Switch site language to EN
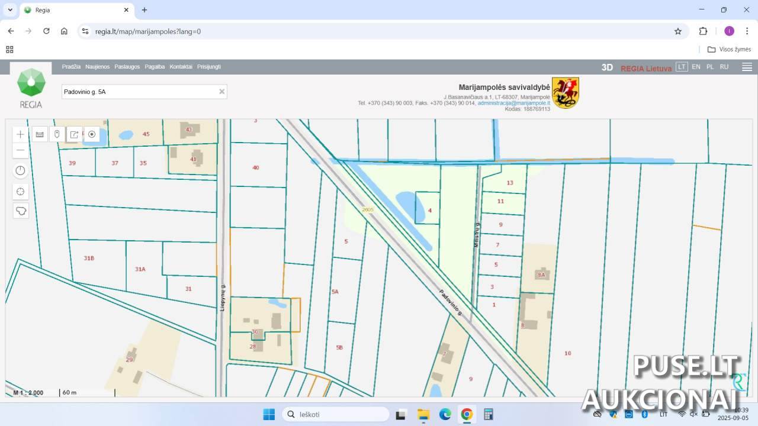This screenshot has width=758, height=426. 696,67
